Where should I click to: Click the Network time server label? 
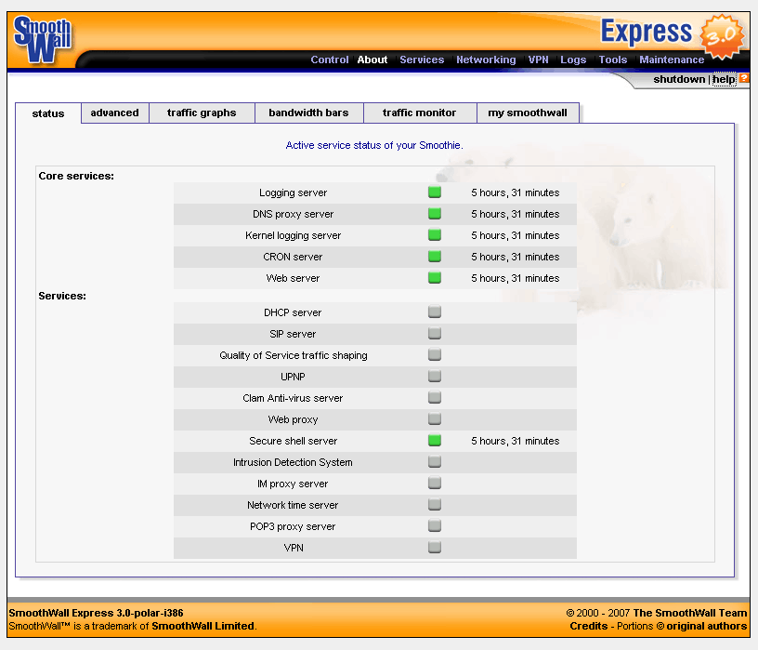point(293,505)
